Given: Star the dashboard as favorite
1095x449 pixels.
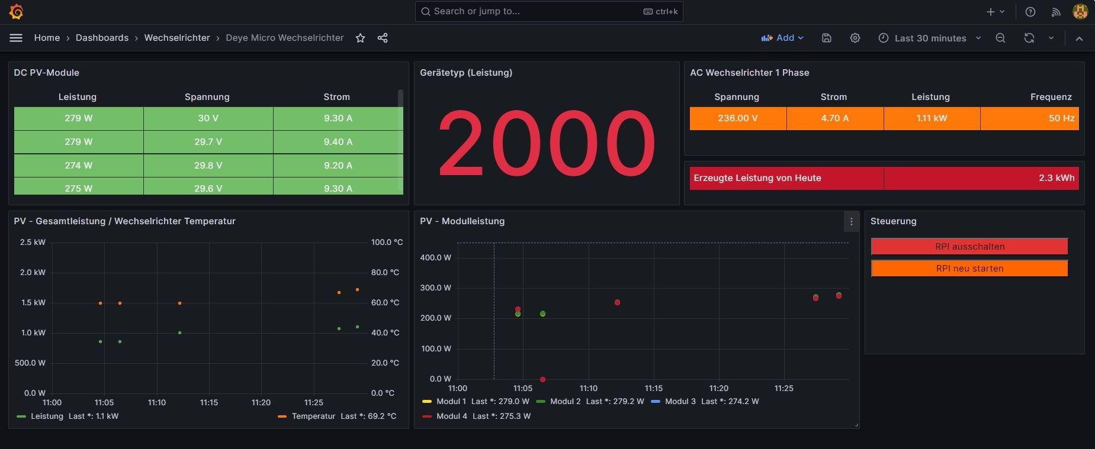Looking at the screenshot, I should click(x=360, y=38).
